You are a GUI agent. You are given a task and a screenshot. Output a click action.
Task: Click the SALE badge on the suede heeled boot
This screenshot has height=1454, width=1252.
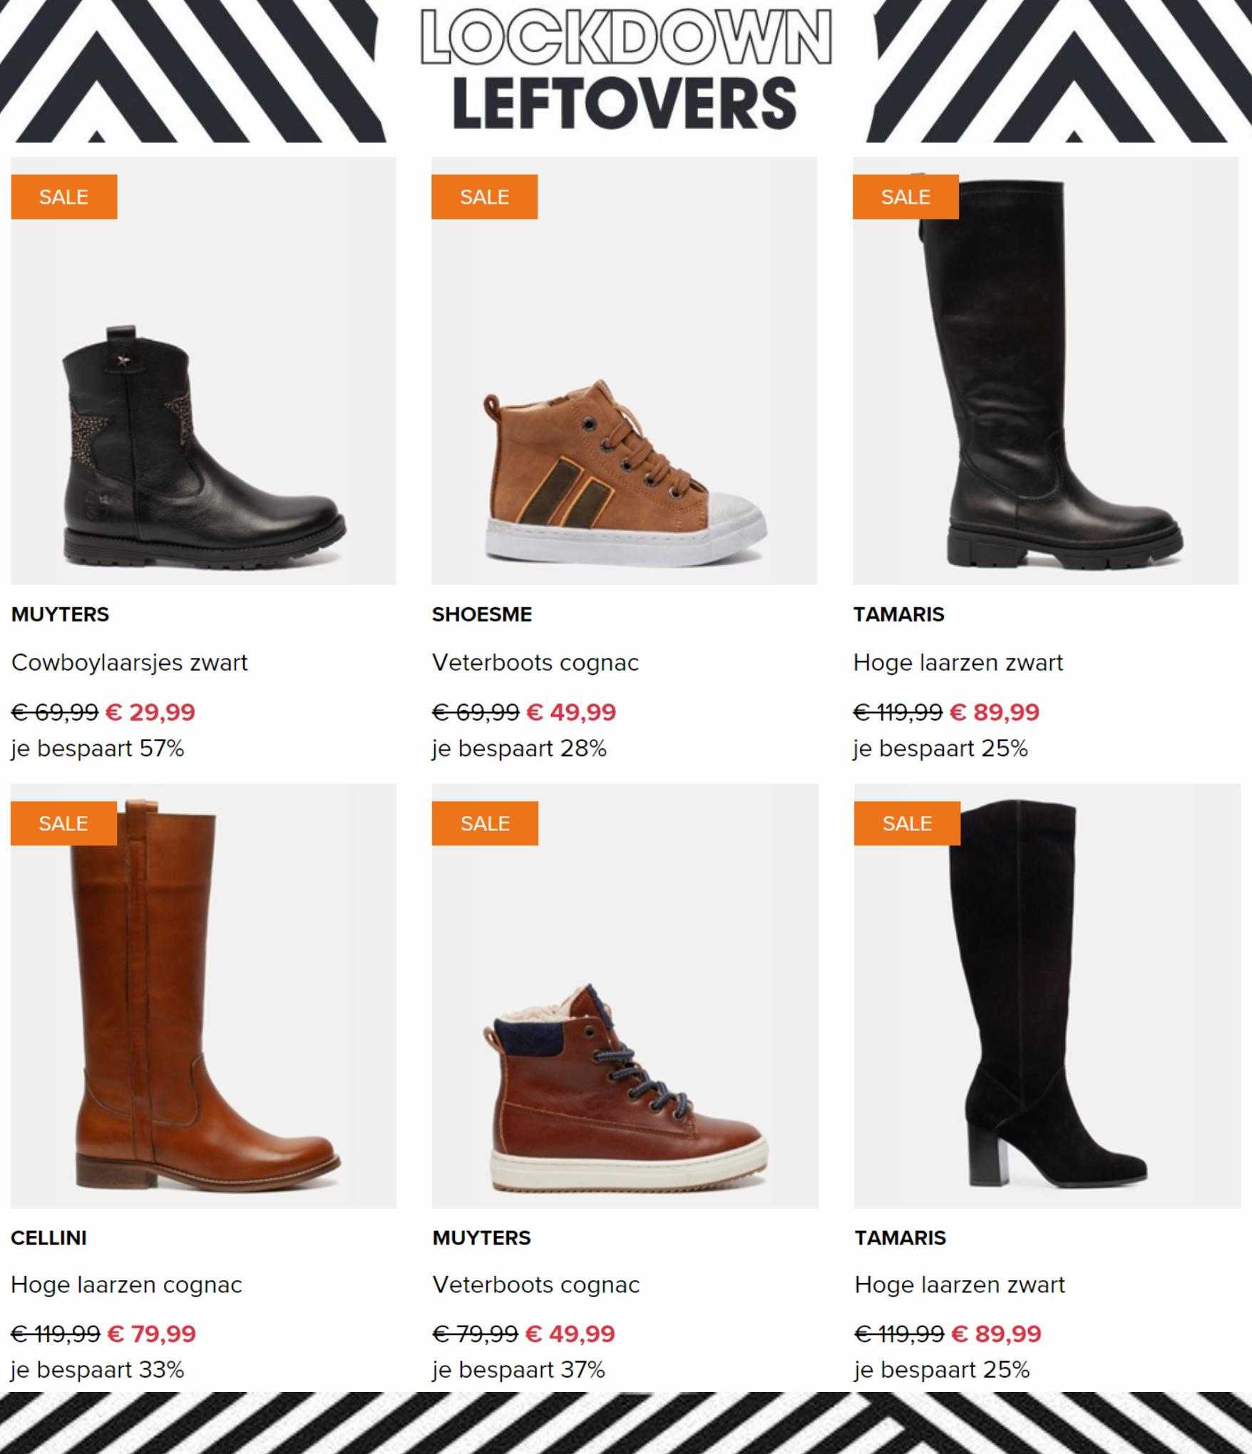coord(907,823)
